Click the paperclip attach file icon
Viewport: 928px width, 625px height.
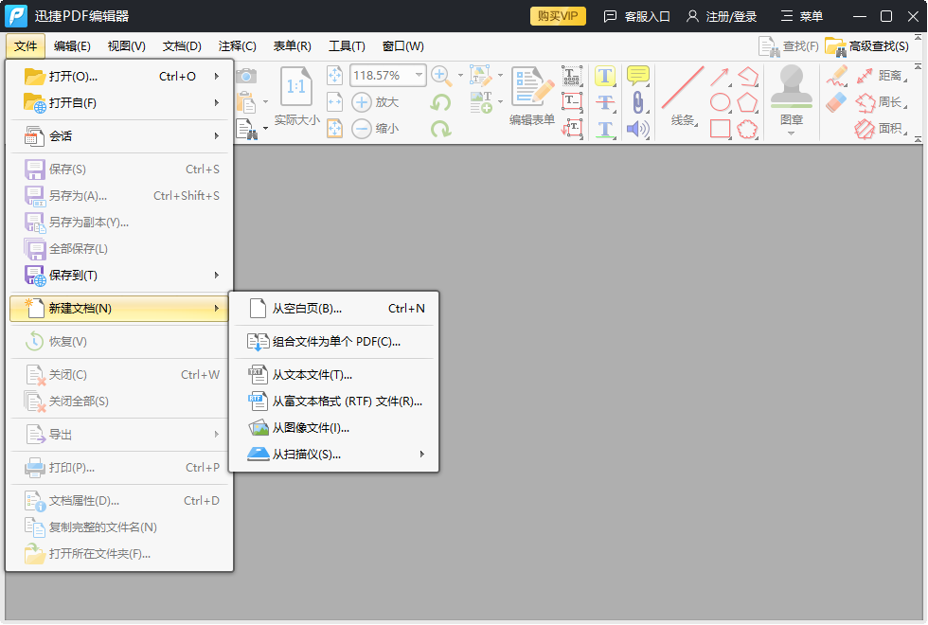point(638,102)
